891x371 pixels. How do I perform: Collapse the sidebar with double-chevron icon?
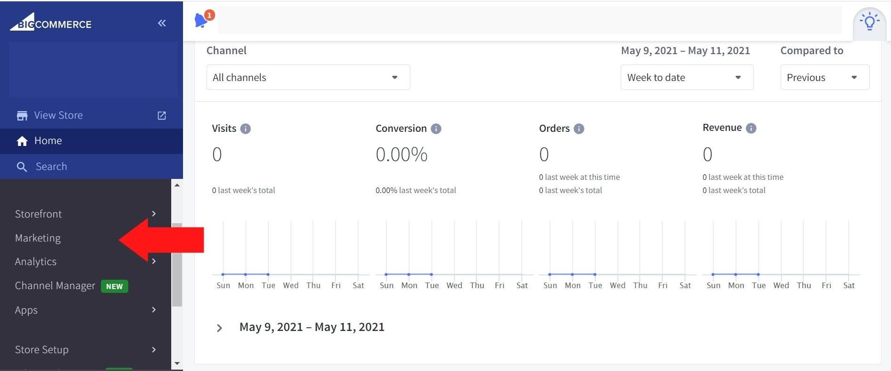162,23
